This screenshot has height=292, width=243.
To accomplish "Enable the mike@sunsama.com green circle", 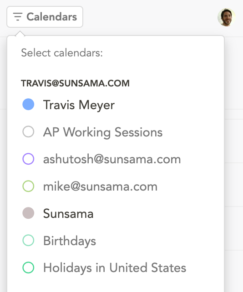I will click(x=28, y=186).
